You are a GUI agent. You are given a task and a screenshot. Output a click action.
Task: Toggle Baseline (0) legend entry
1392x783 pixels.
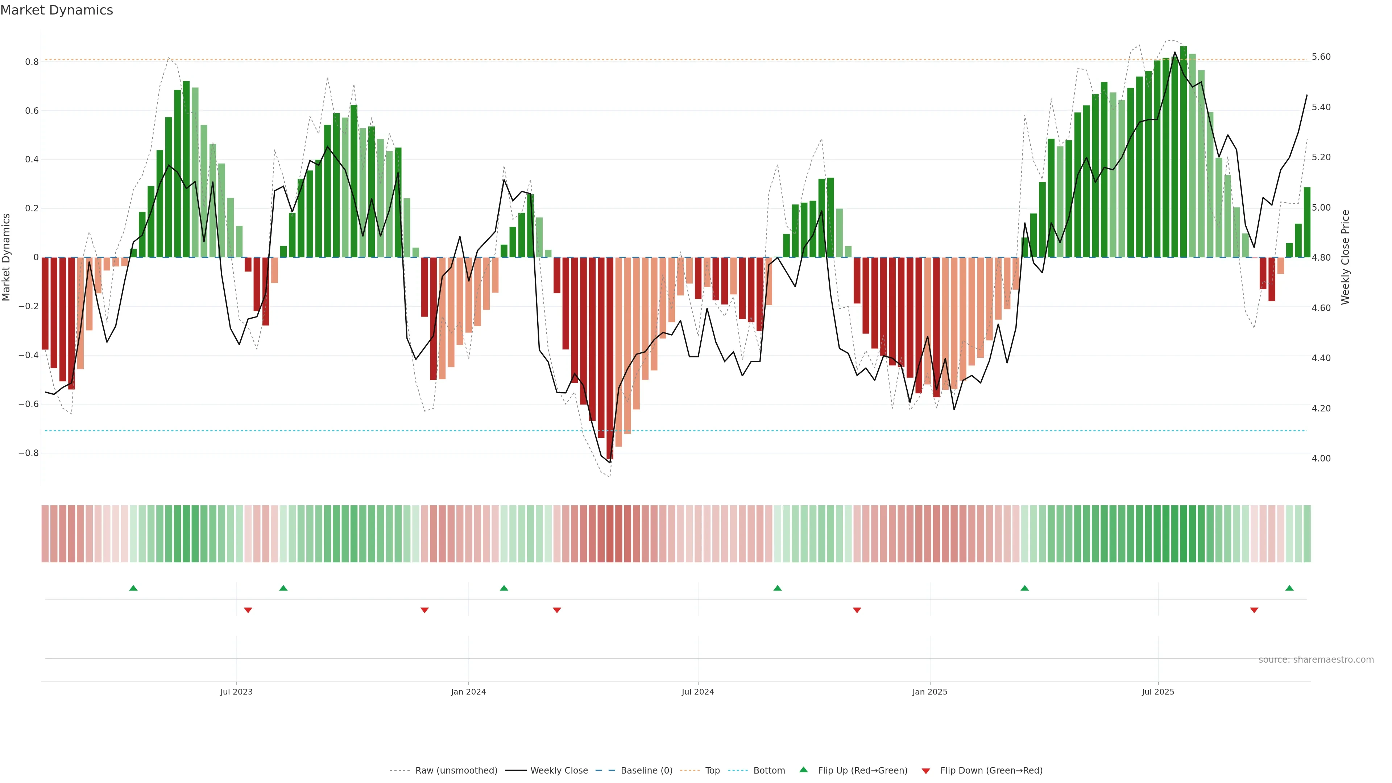pos(646,771)
